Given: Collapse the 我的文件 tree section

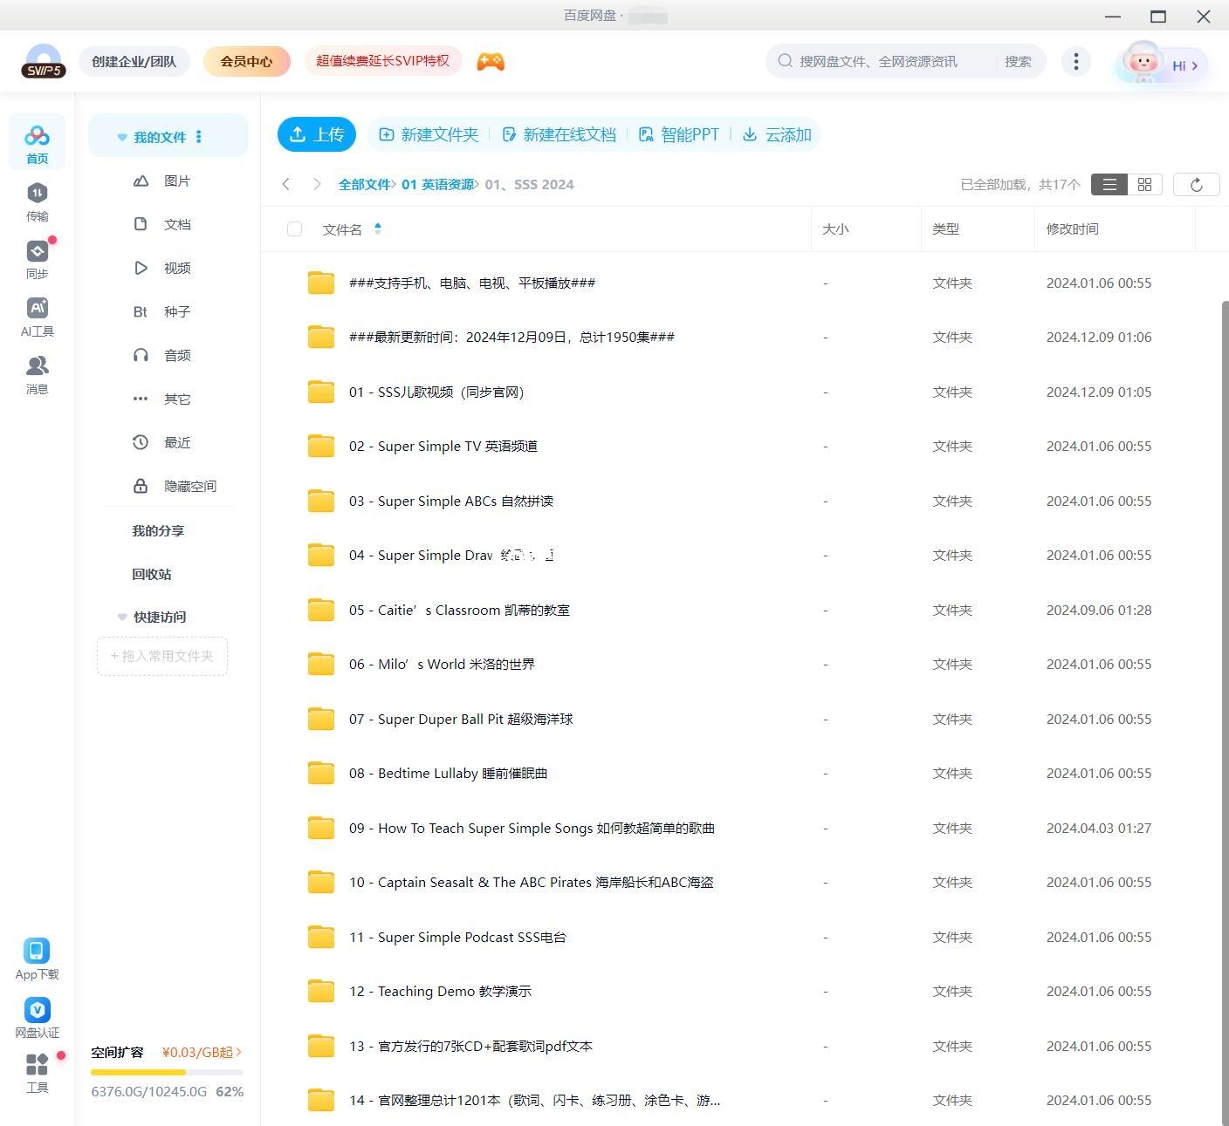Looking at the screenshot, I should click(x=122, y=138).
